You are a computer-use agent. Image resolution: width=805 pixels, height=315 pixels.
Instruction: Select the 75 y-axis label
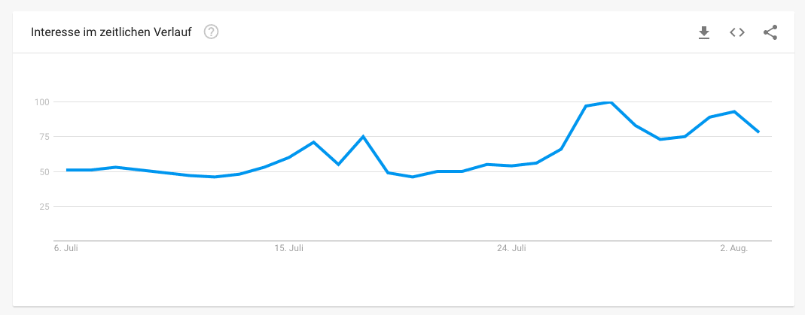point(44,137)
